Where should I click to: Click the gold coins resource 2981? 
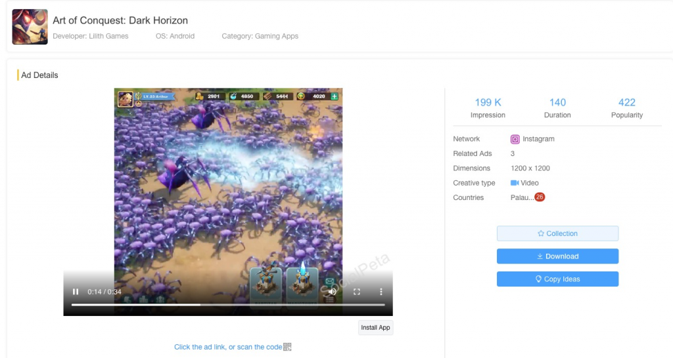point(210,96)
